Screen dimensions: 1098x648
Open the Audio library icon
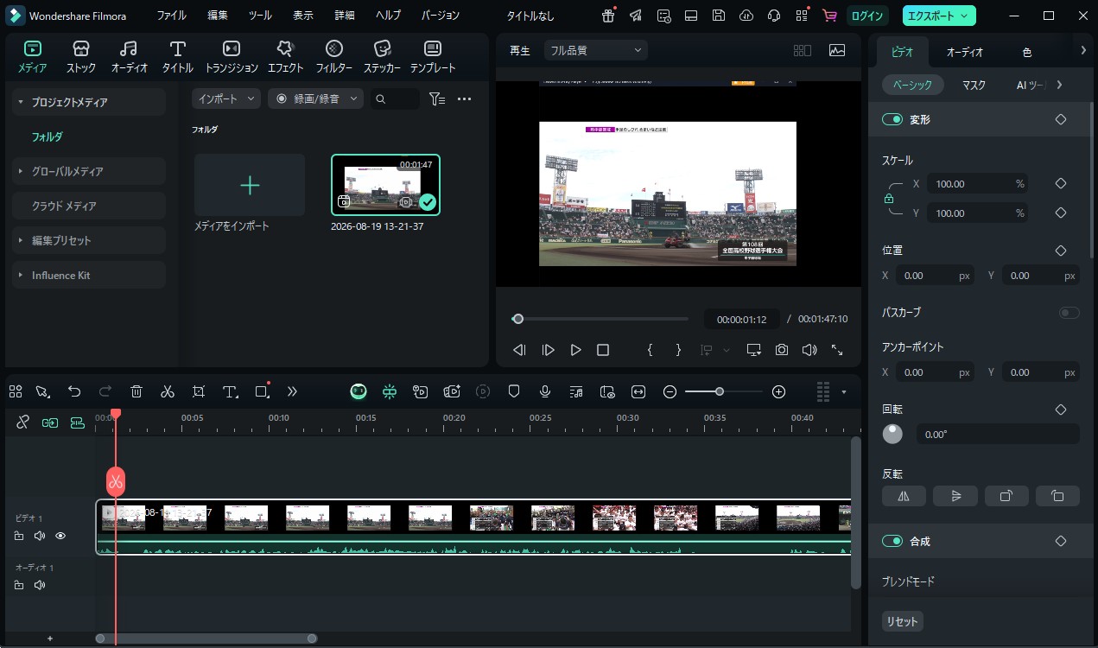[x=129, y=49]
